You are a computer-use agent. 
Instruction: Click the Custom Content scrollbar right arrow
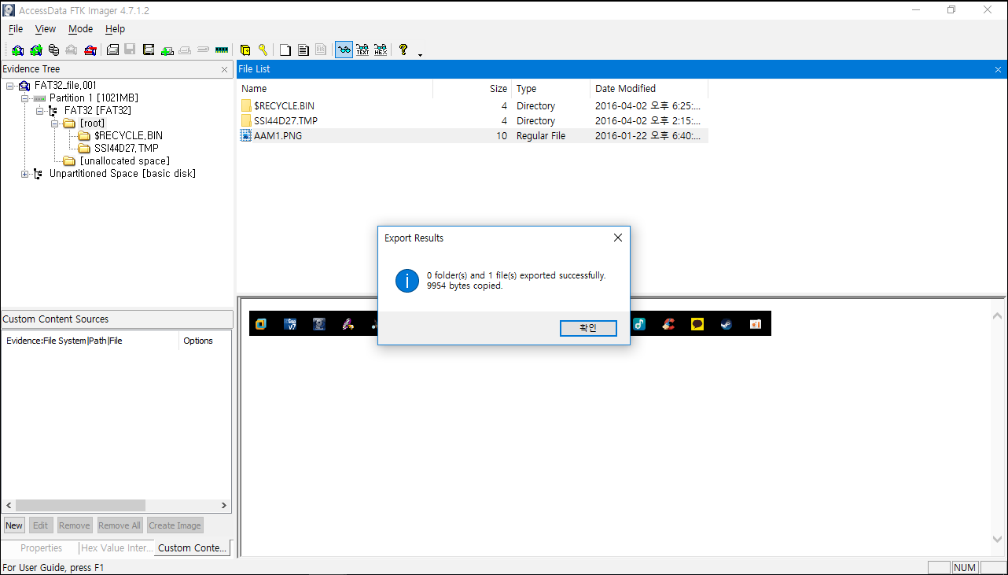(224, 505)
